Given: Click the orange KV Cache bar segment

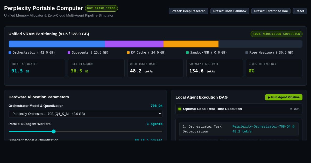Looking at the screenshot, I should (x=191, y=44).
